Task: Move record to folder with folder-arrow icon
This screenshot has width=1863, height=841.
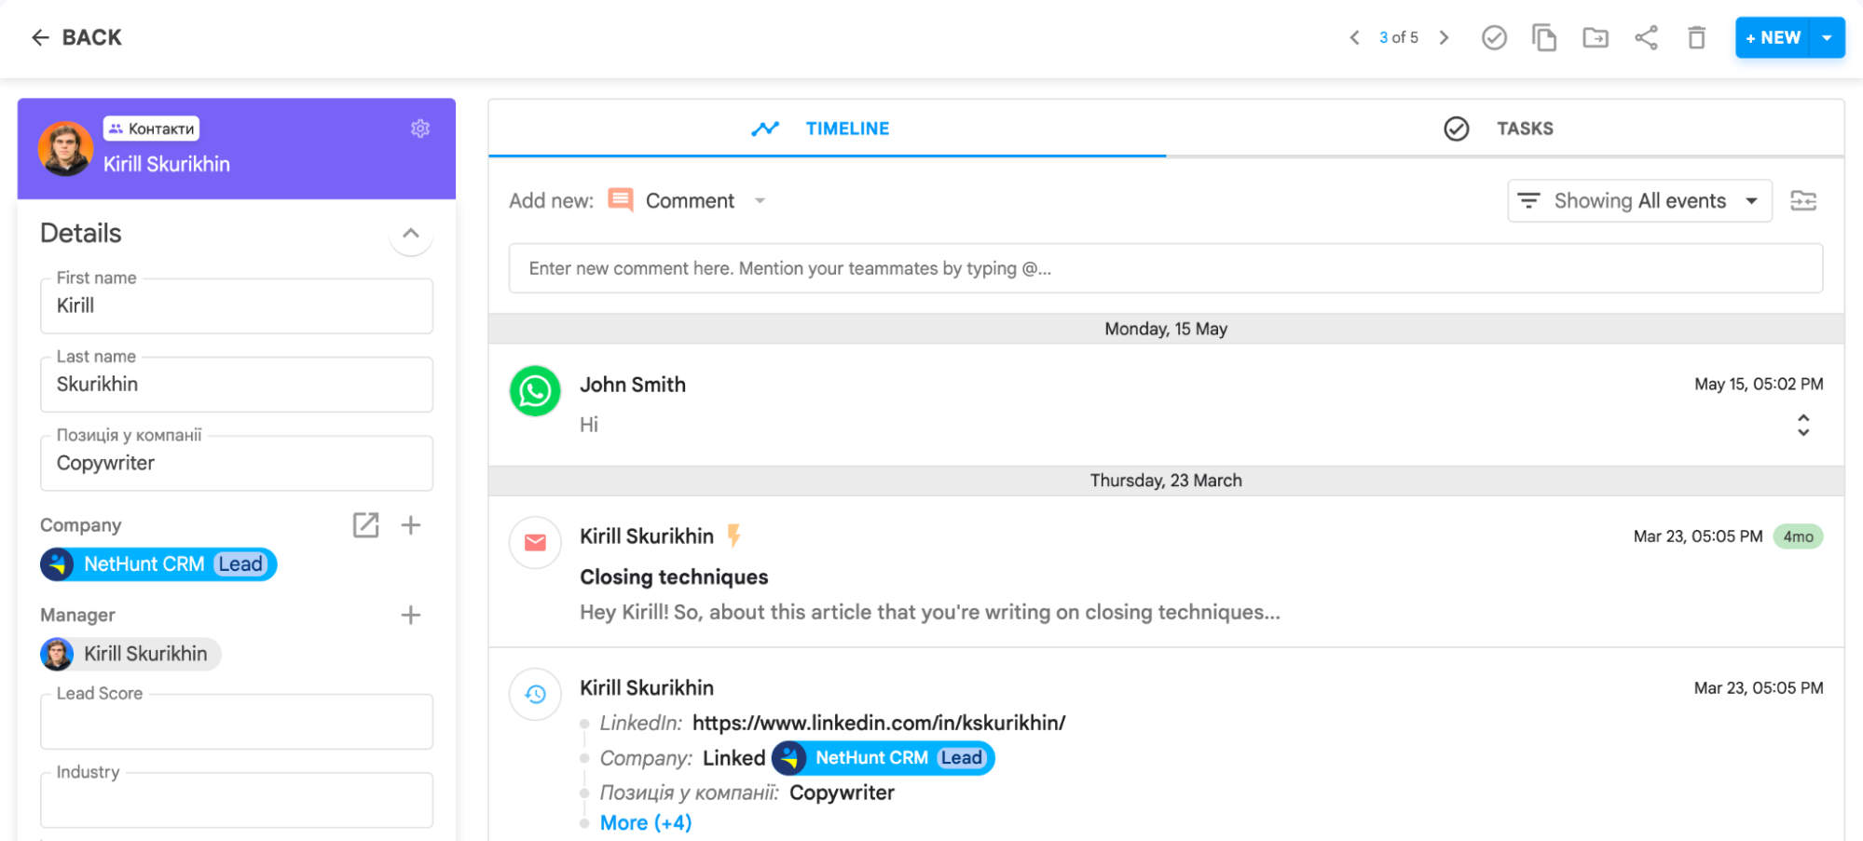Action: [x=1595, y=37]
